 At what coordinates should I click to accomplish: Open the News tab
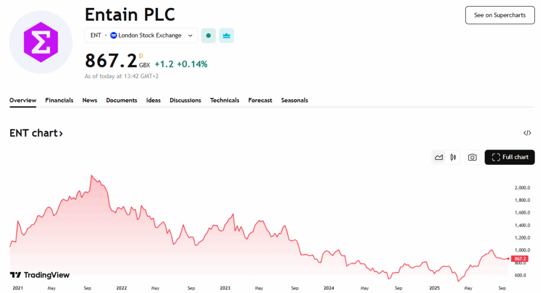[90, 100]
